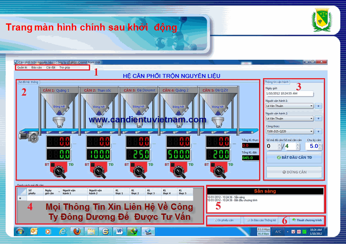Click the Số phiếu column header
The width and height of the screenshot is (346, 244).
[x=35, y=192]
